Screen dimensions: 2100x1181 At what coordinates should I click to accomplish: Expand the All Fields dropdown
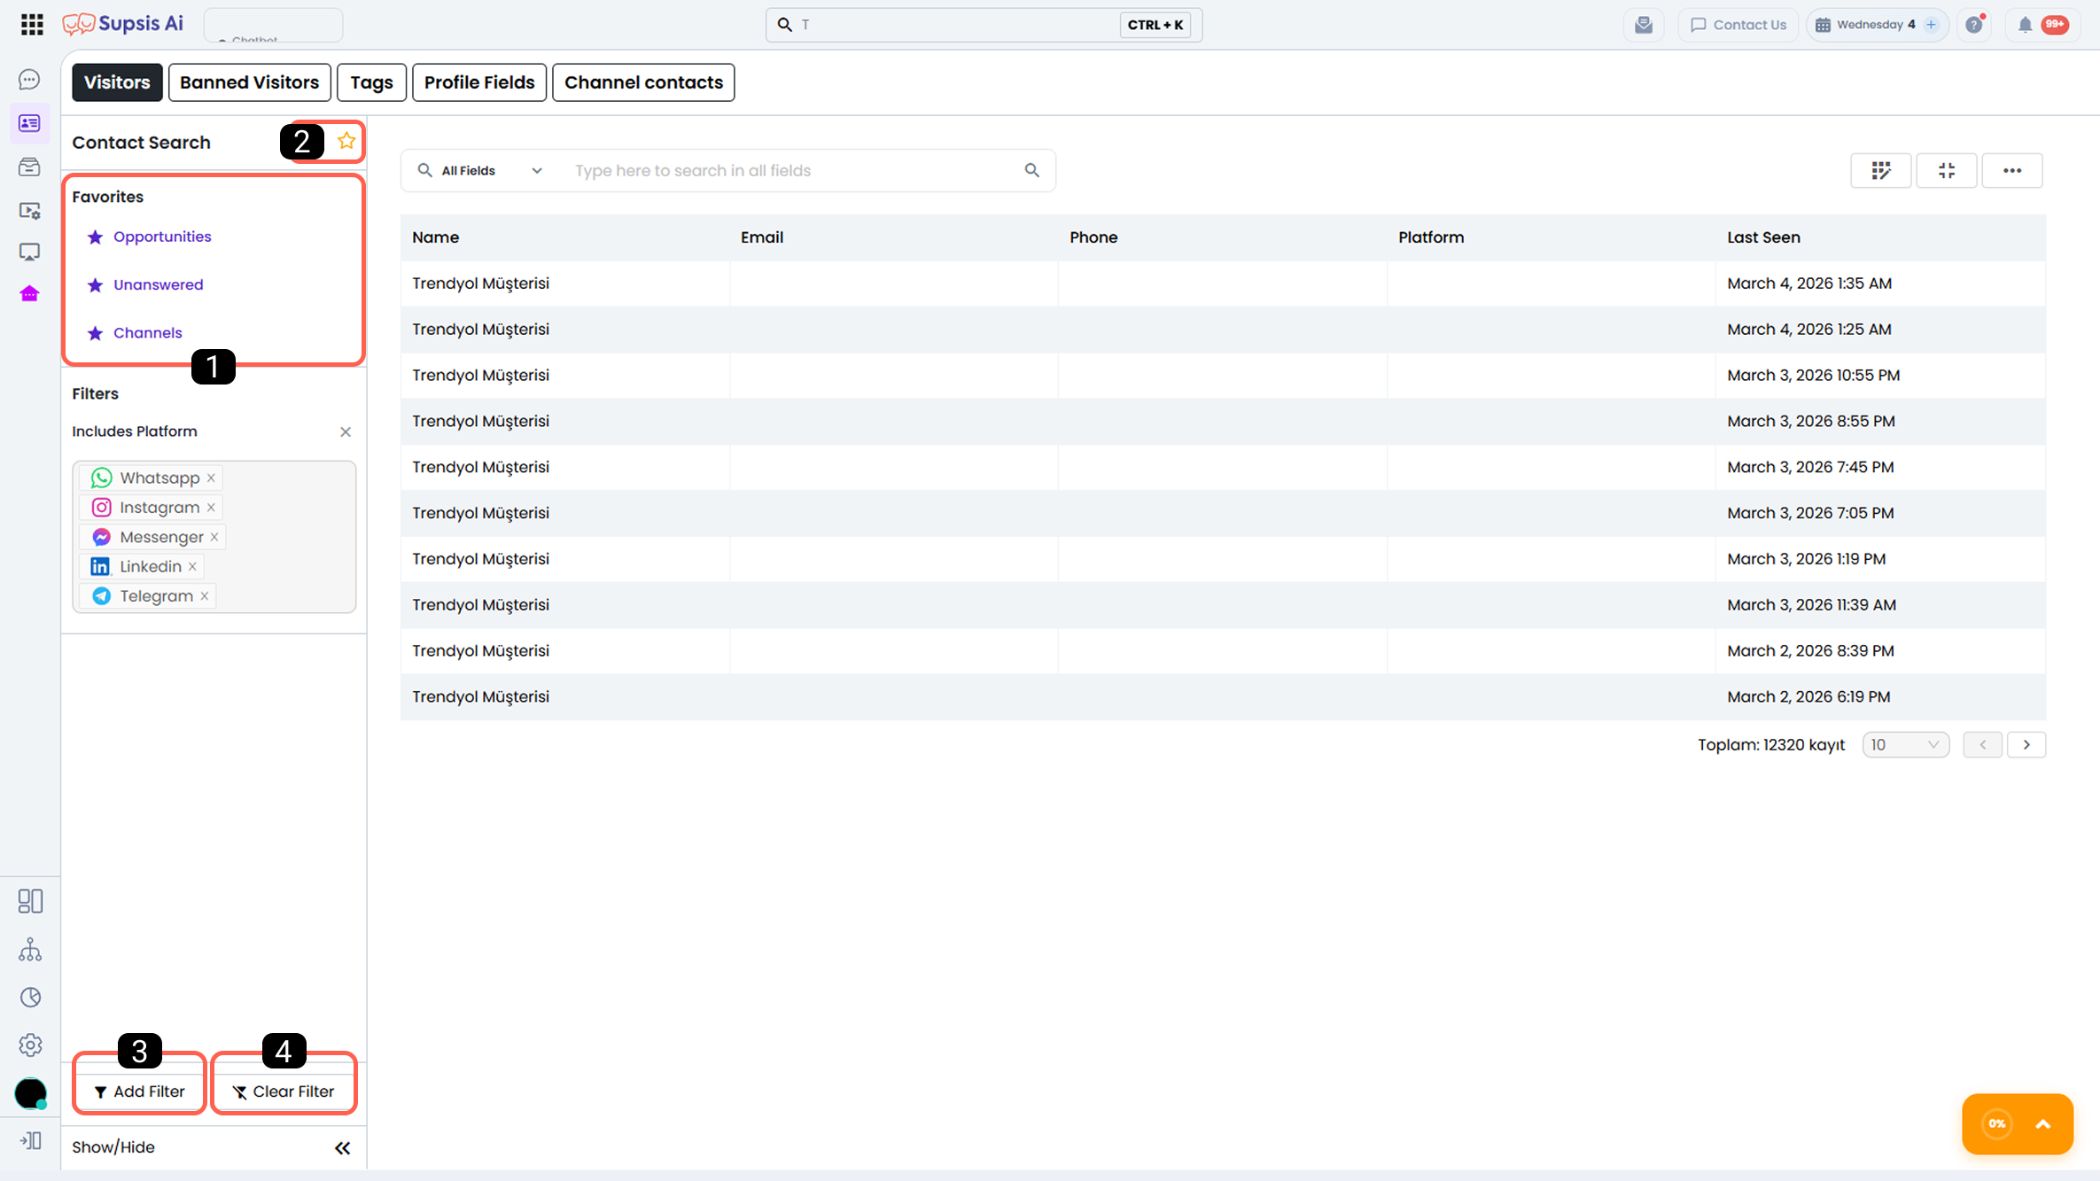point(481,170)
